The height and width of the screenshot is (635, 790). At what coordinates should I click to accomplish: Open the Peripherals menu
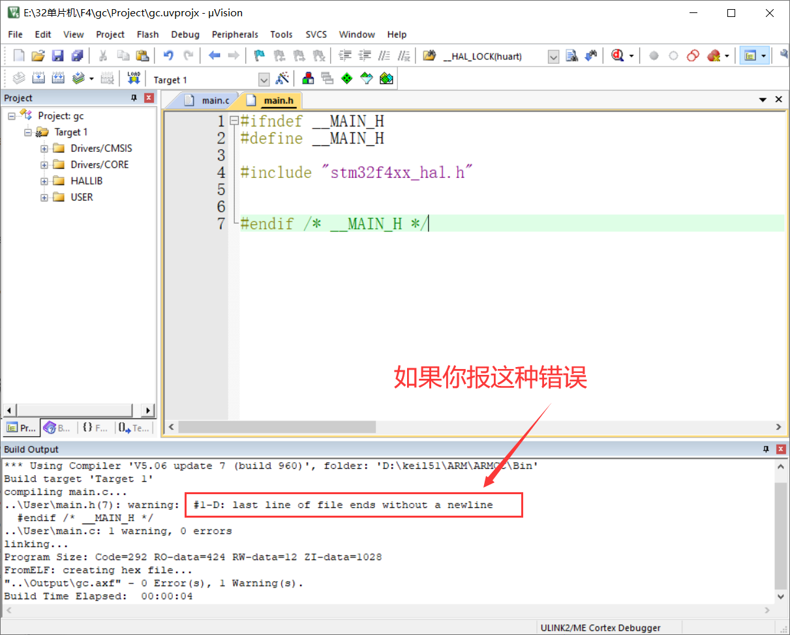[x=235, y=34]
